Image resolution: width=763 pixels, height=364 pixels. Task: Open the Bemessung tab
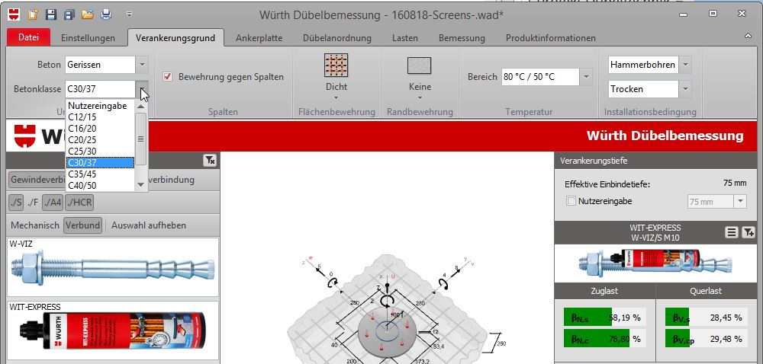tap(462, 38)
